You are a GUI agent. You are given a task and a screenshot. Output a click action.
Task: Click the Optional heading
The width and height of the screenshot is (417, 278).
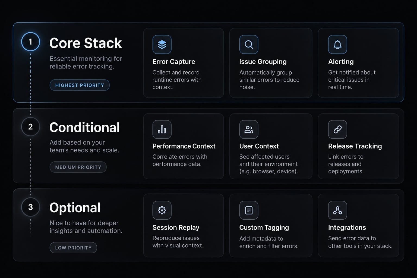(75, 208)
